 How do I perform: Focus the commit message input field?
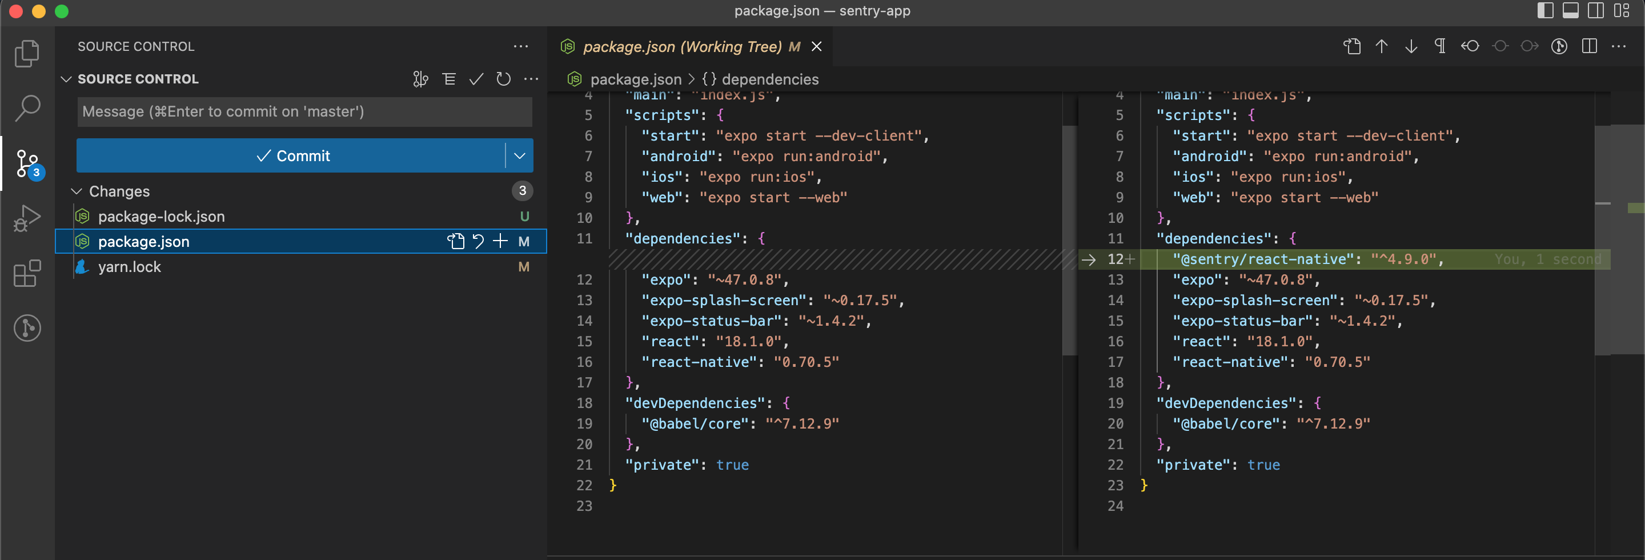click(x=304, y=112)
